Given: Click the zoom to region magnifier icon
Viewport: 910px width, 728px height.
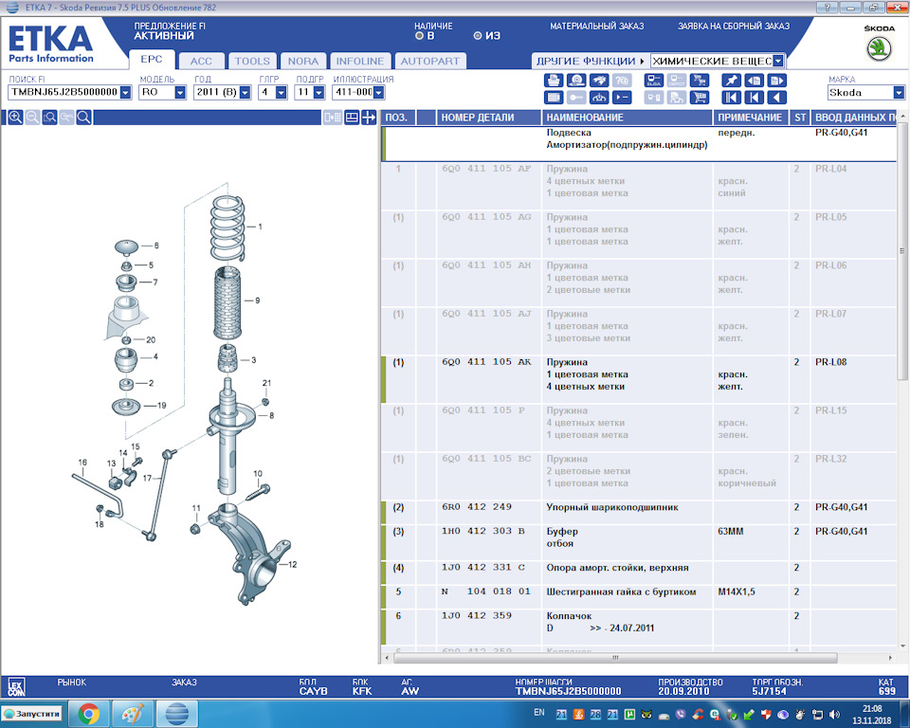Looking at the screenshot, I should coord(50,118).
